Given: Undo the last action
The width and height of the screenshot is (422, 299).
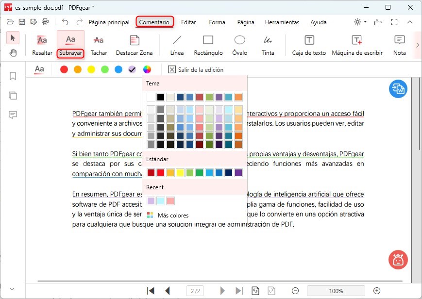Looking at the screenshot, I should pos(65,22).
